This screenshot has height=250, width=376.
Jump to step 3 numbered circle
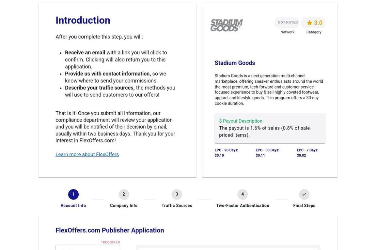point(177,194)
